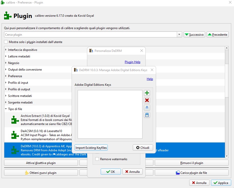This screenshot has width=234, height=188.
Task: Click Import Existing Keyfiles
Action: tap(91, 147)
